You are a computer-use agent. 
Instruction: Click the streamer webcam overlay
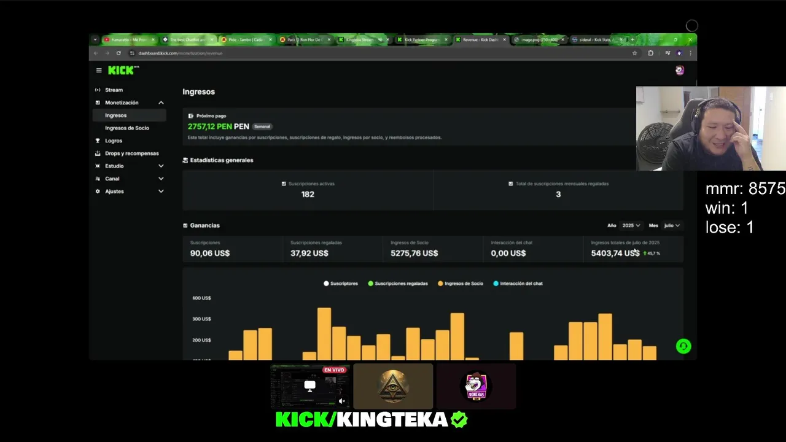(x=711, y=128)
